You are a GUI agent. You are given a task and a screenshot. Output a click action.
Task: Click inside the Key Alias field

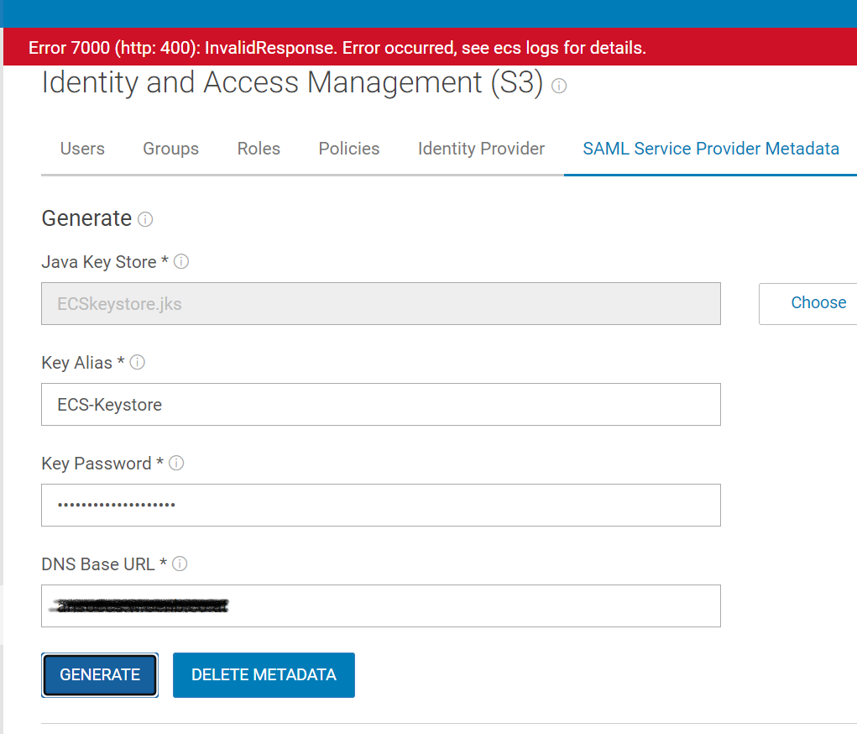pos(380,404)
